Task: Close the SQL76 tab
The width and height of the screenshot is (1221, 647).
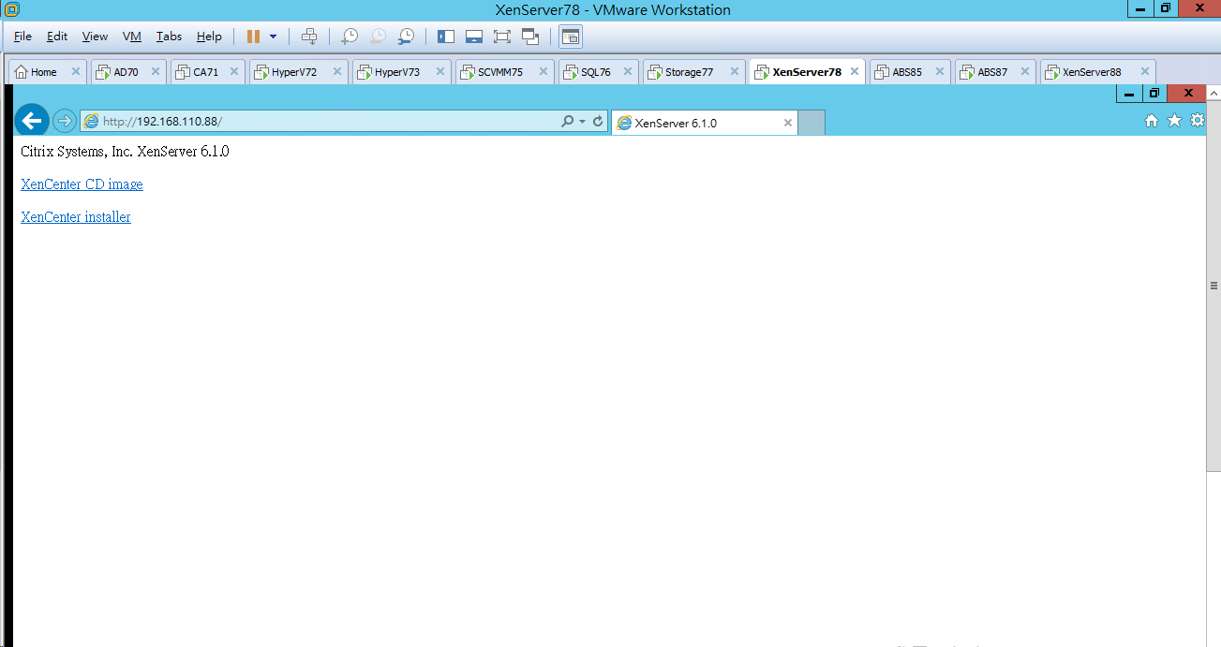Action: click(x=628, y=72)
